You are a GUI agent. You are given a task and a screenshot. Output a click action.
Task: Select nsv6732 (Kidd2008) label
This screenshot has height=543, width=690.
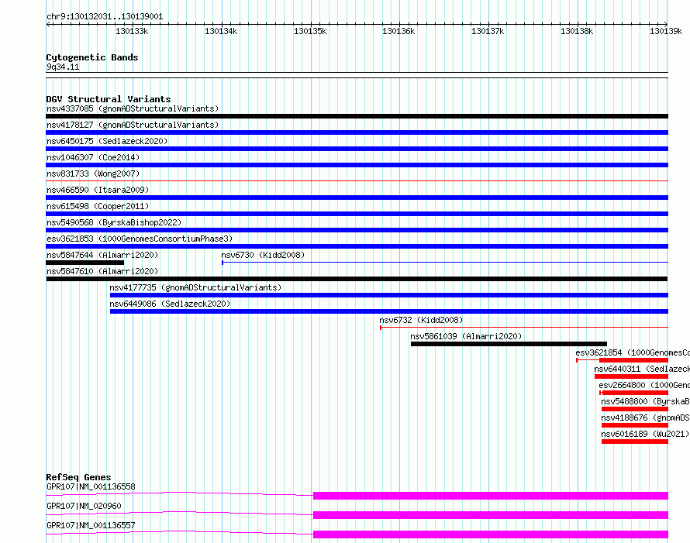tap(421, 320)
